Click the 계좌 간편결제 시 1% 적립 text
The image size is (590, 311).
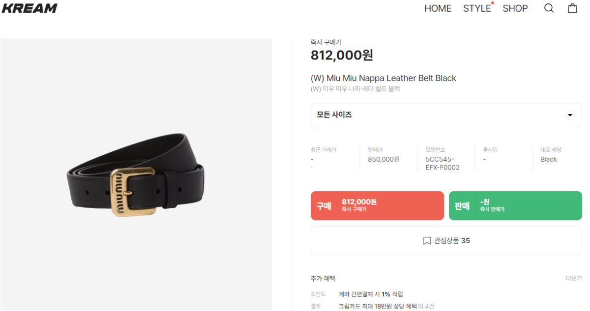pyautogui.click(x=371, y=294)
